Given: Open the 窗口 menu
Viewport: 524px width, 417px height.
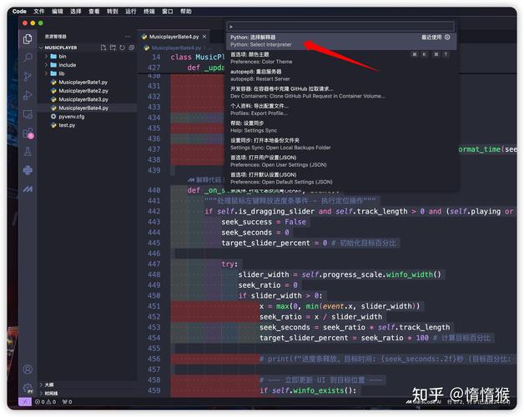Looking at the screenshot, I should 168,12.
